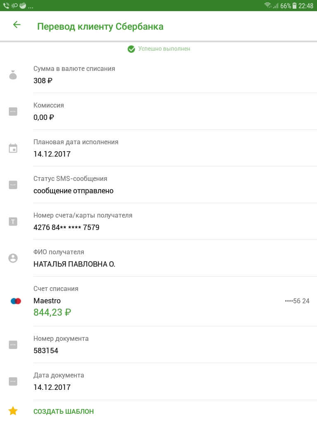This screenshot has width=317, height=422.
Task: Tap the commission row icon
Action: coord(13,111)
